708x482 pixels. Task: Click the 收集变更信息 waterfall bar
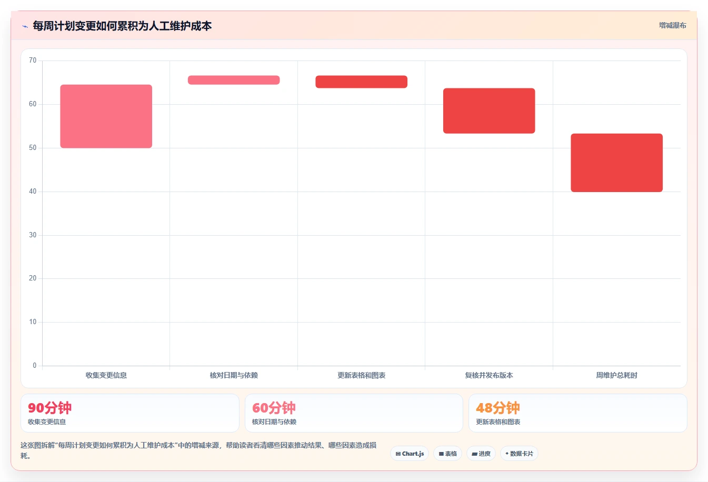(x=106, y=116)
